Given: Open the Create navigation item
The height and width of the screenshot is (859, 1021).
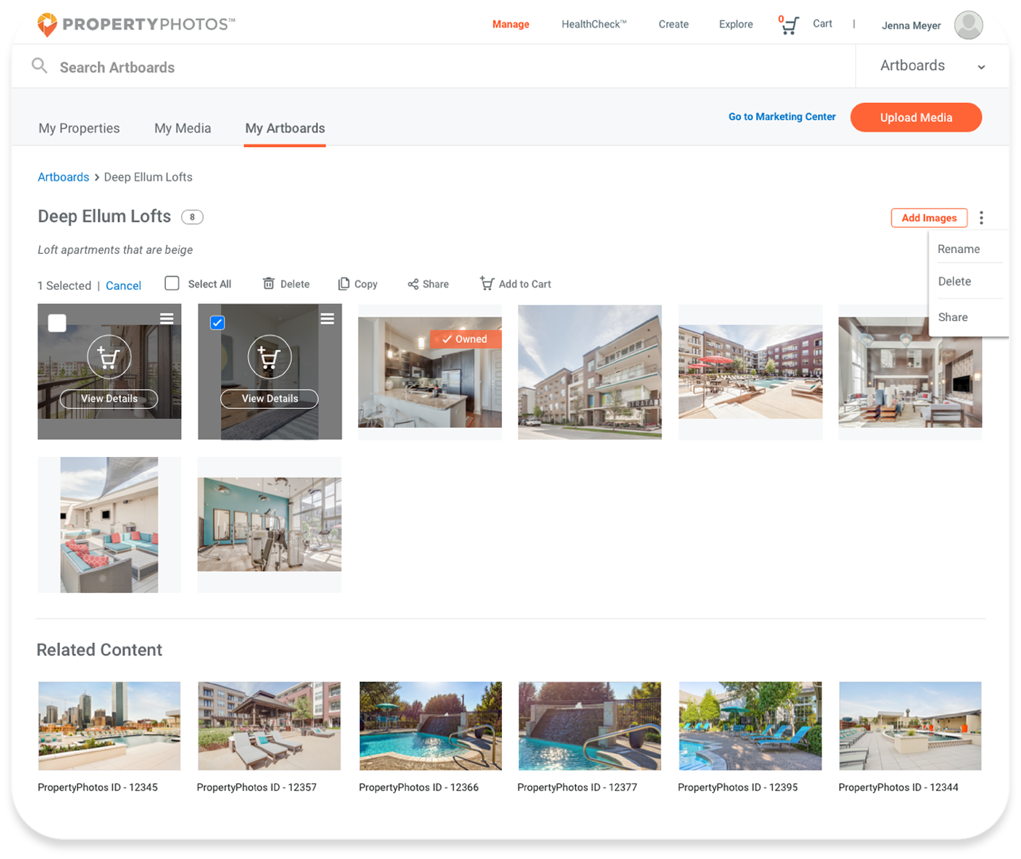Looking at the screenshot, I should (x=673, y=24).
